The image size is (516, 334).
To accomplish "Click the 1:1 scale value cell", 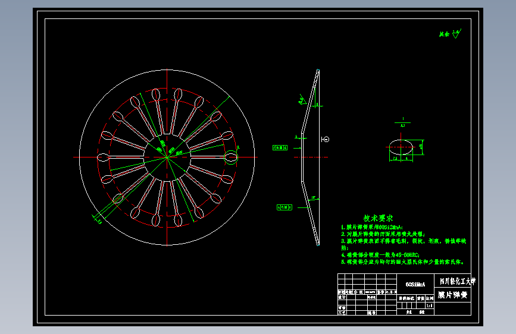I will (x=430, y=305).
